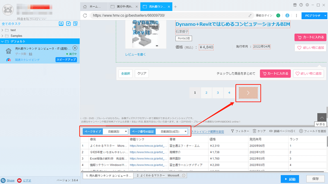This screenshot has width=328, height=184.
Task: Open the Dynamo+Revit book title link
Action: point(233,24)
